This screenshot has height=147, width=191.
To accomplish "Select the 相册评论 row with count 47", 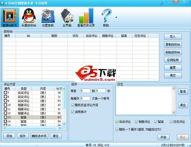I will tap(33, 105).
